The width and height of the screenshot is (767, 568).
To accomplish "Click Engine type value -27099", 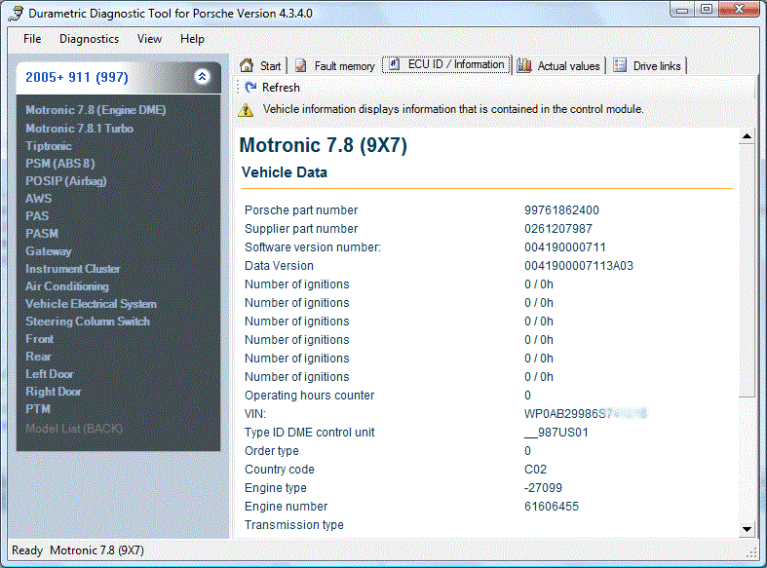I will [x=543, y=488].
